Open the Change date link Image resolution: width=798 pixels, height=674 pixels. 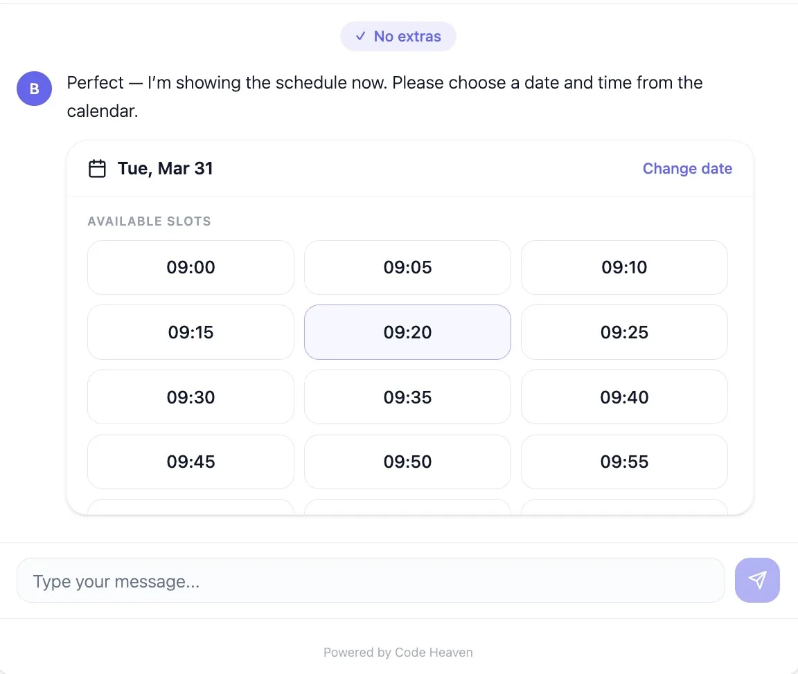point(687,169)
